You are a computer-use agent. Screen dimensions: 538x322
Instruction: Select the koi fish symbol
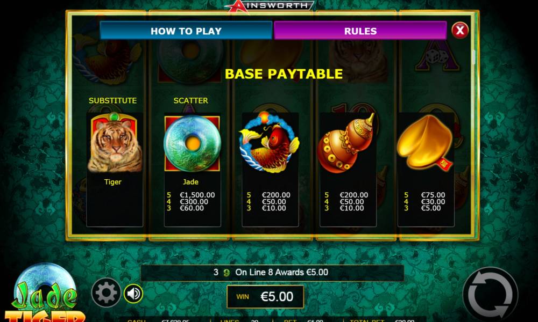[x=270, y=142]
